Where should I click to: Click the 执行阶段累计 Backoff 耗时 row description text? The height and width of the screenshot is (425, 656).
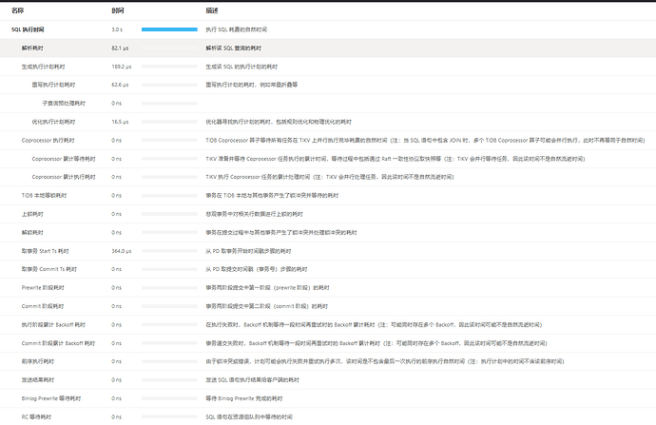pyautogui.click(x=374, y=324)
